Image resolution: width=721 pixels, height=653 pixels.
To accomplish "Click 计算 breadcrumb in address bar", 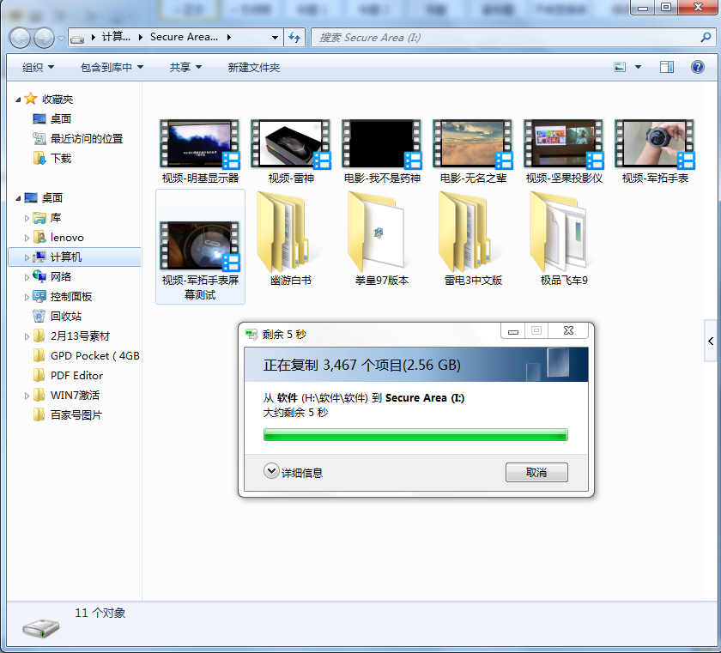I will click(116, 37).
